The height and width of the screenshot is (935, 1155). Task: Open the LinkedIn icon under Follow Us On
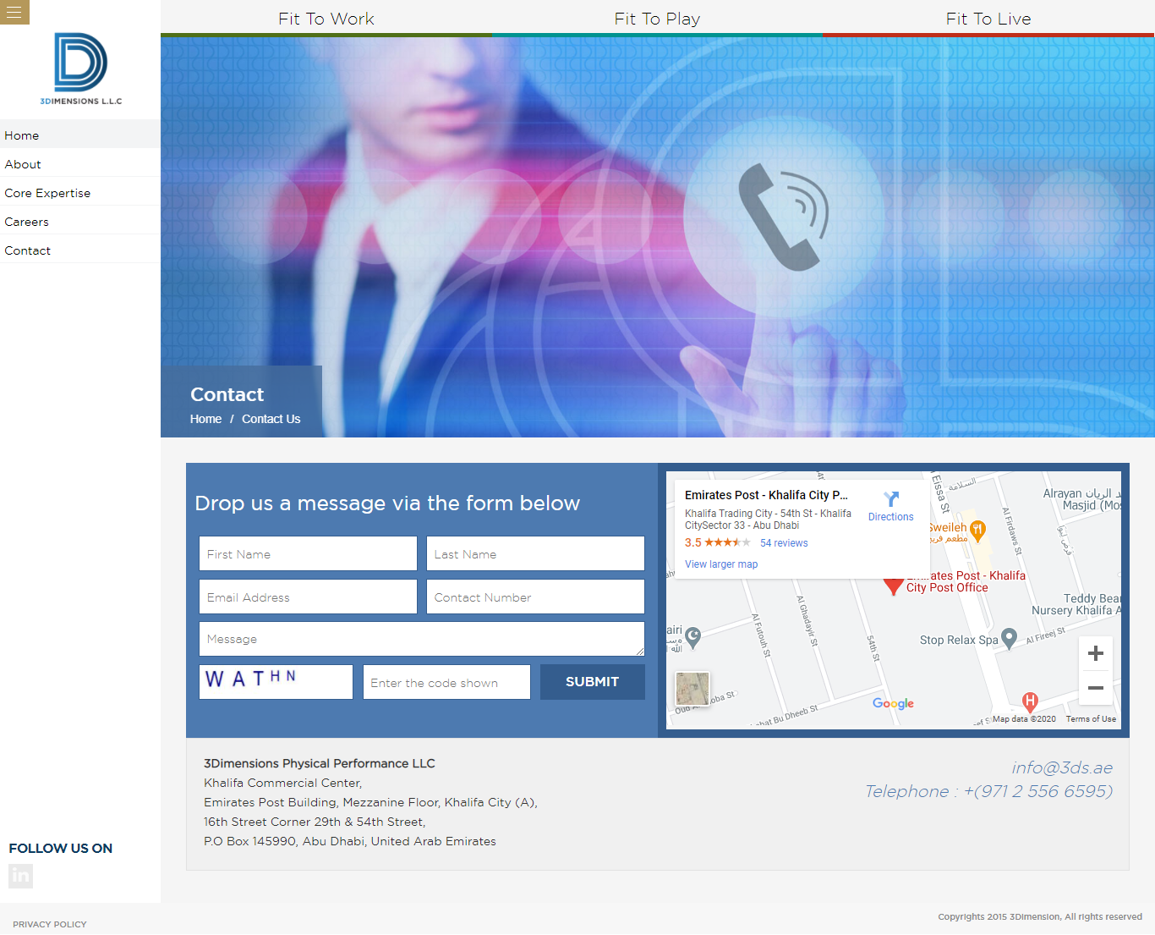point(20,876)
